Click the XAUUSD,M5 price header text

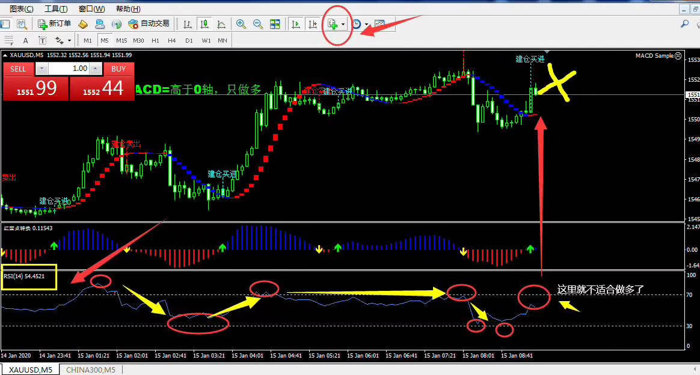[x=70, y=55]
